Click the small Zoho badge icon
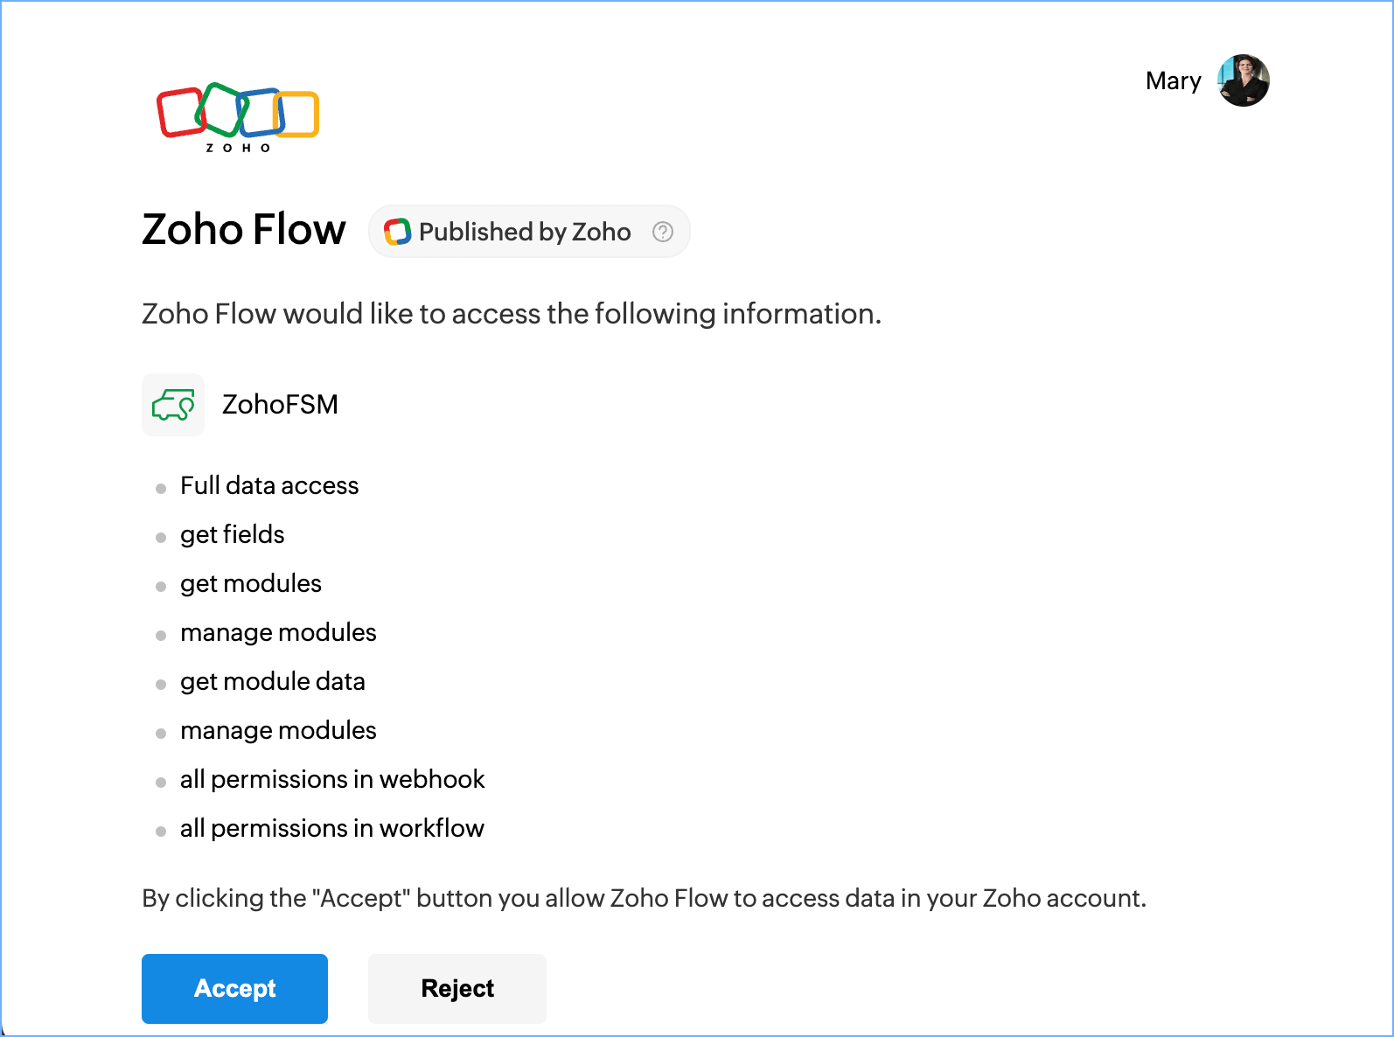The height and width of the screenshot is (1037, 1394). [x=397, y=232]
